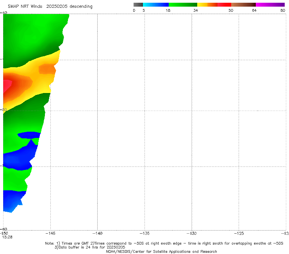Screen dimensions: 289x254
Task: Click the longitude axis label '-145'
Action: click(x=50, y=233)
